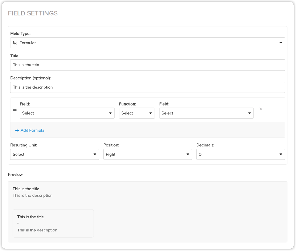The width and height of the screenshot is (296, 251).
Task: Click the formula row drag handle icon
Action: click(15, 109)
